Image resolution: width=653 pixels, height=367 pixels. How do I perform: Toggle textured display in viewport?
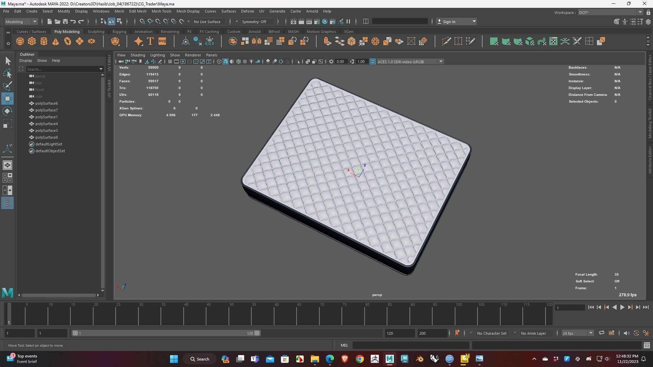click(x=245, y=62)
